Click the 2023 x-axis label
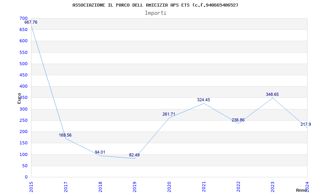Screen dimensions: 311x194 point(273,187)
